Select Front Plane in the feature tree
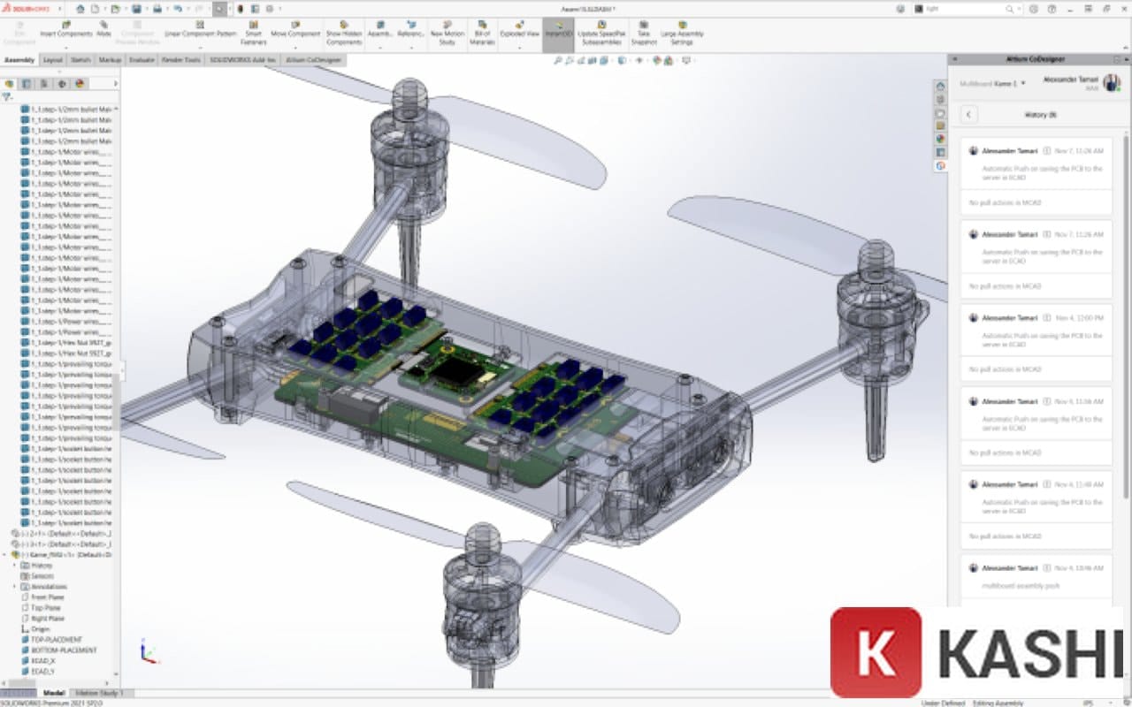 coord(49,597)
